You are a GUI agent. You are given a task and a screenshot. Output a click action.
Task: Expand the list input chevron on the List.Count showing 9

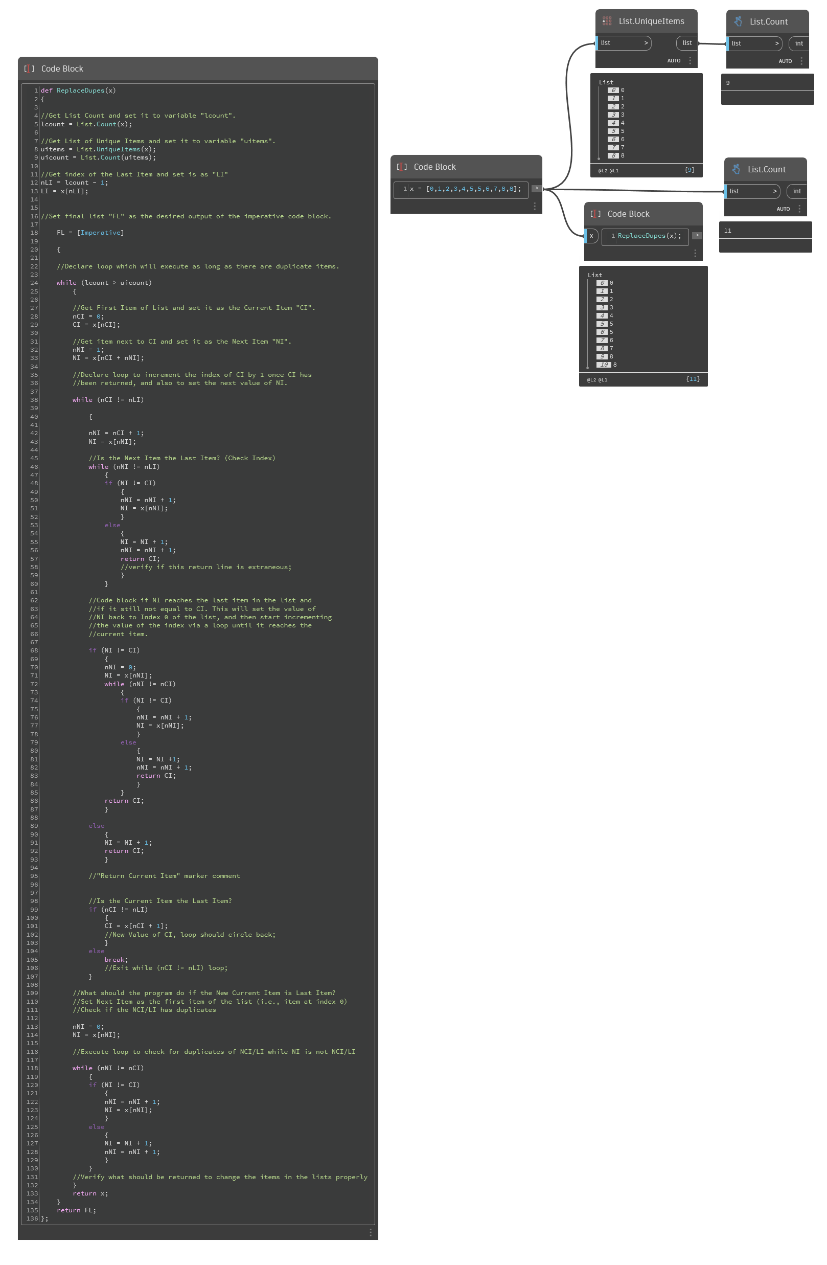pyautogui.click(x=776, y=43)
